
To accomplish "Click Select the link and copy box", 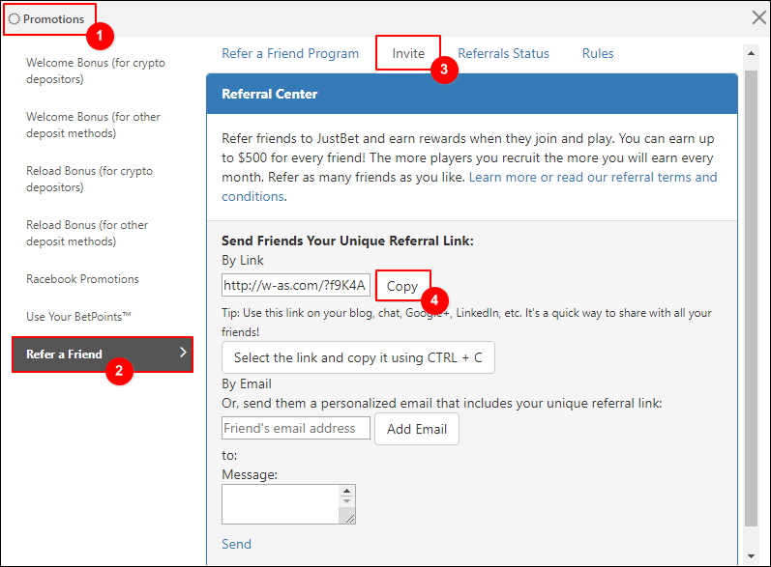I will (x=358, y=357).
